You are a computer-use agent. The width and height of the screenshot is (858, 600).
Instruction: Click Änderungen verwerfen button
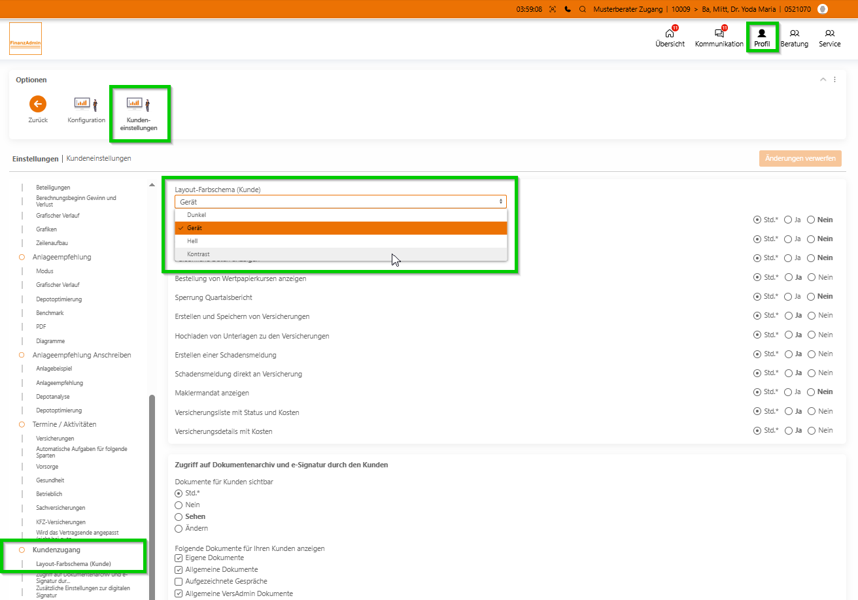[800, 159]
